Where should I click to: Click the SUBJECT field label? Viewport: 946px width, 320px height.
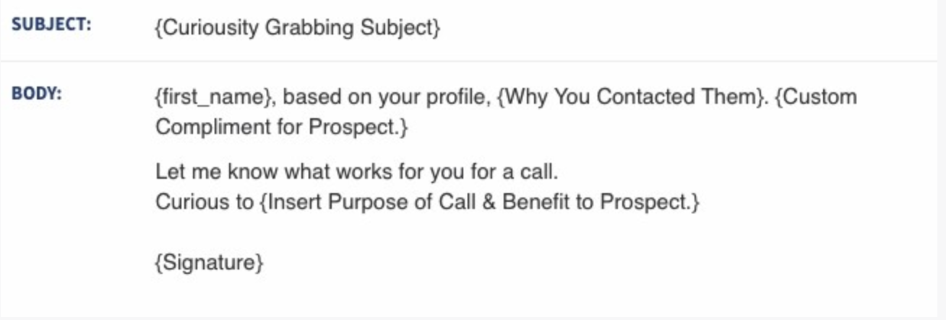51,25
